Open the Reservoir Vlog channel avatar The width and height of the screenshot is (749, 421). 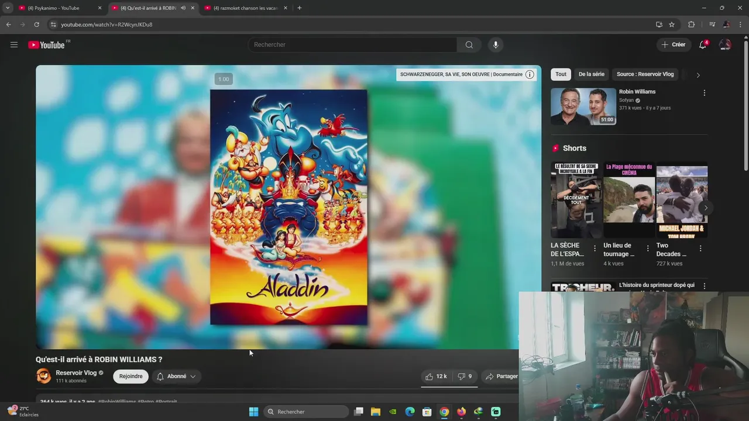[x=44, y=376]
